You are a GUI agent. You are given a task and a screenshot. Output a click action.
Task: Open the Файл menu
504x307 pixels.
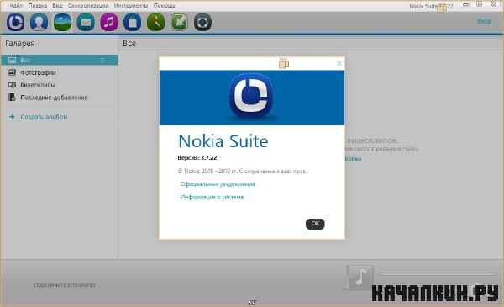pyautogui.click(x=16, y=6)
